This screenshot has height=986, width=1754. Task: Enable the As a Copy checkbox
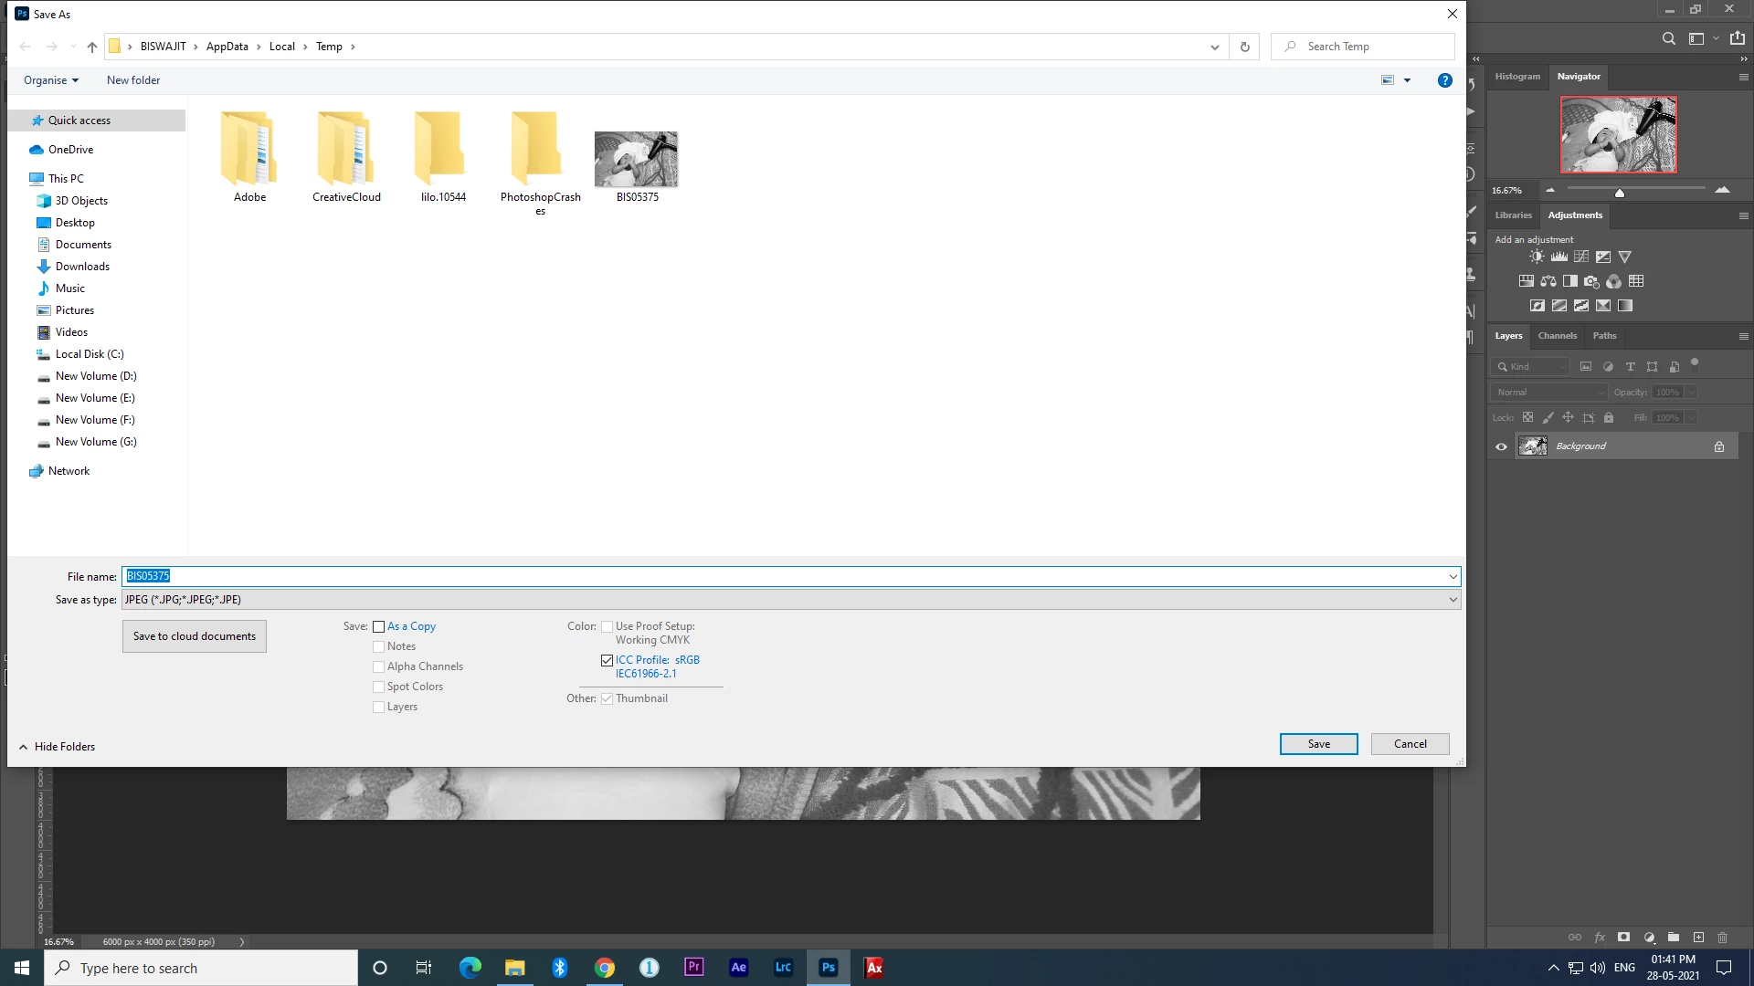coord(378,627)
